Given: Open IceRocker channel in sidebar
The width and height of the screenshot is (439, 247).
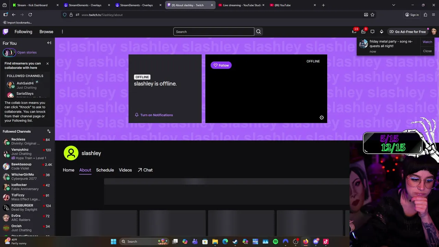Looking at the screenshot, I should click(27, 187).
